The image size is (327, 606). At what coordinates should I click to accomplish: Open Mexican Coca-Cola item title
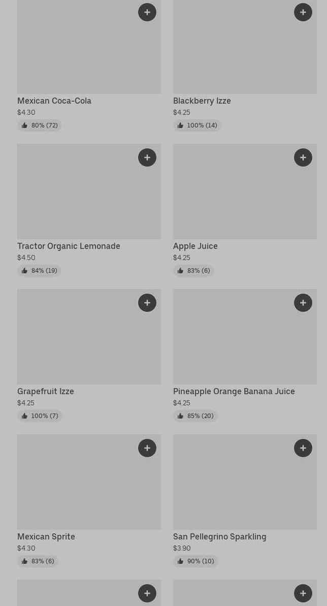point(54,101)
